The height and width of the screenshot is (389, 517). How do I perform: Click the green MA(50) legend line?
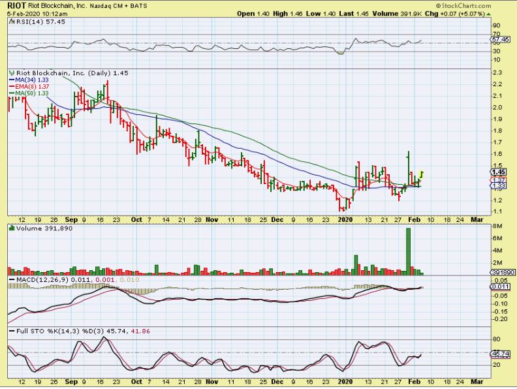[x=12, y=93]
